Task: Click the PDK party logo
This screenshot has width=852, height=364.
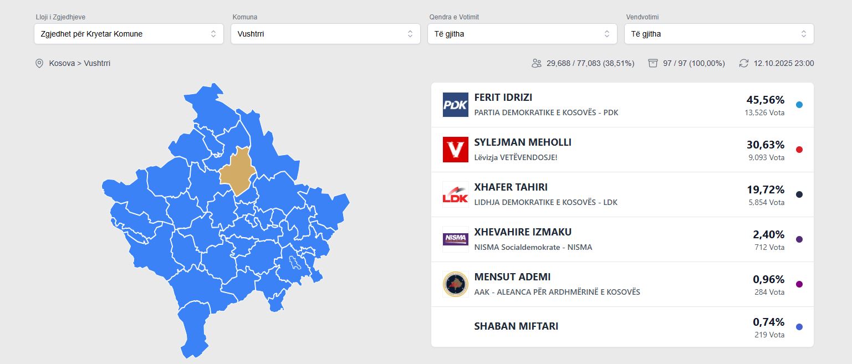Action: [x=455, y=105]
